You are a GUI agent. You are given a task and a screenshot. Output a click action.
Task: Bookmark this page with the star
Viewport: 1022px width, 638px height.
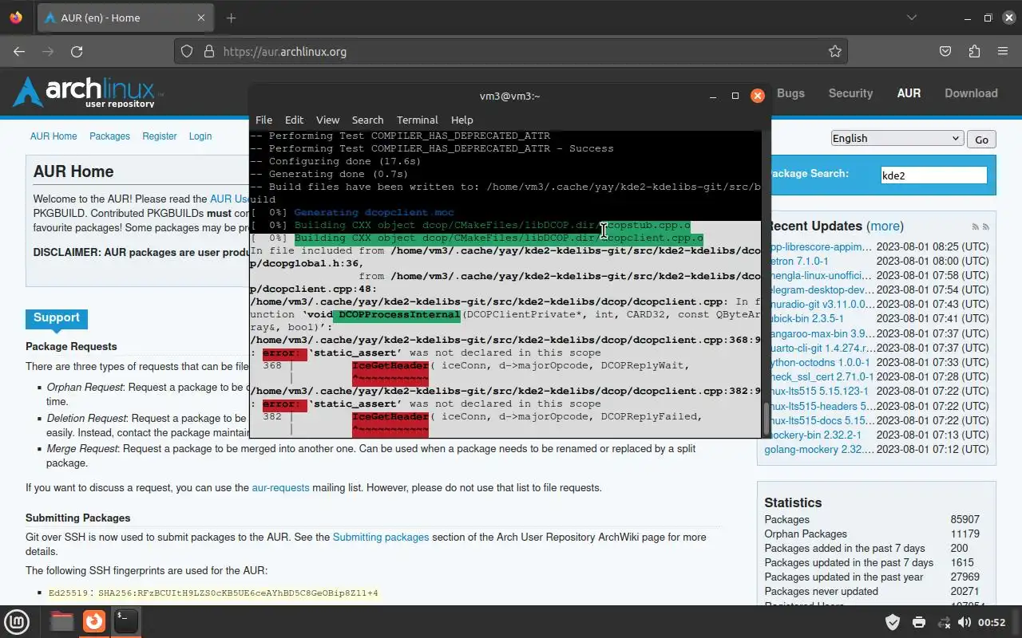[835, 51]
